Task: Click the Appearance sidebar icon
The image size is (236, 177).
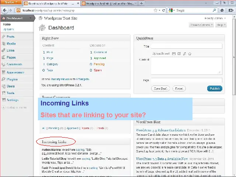Action: coord(3,72)
